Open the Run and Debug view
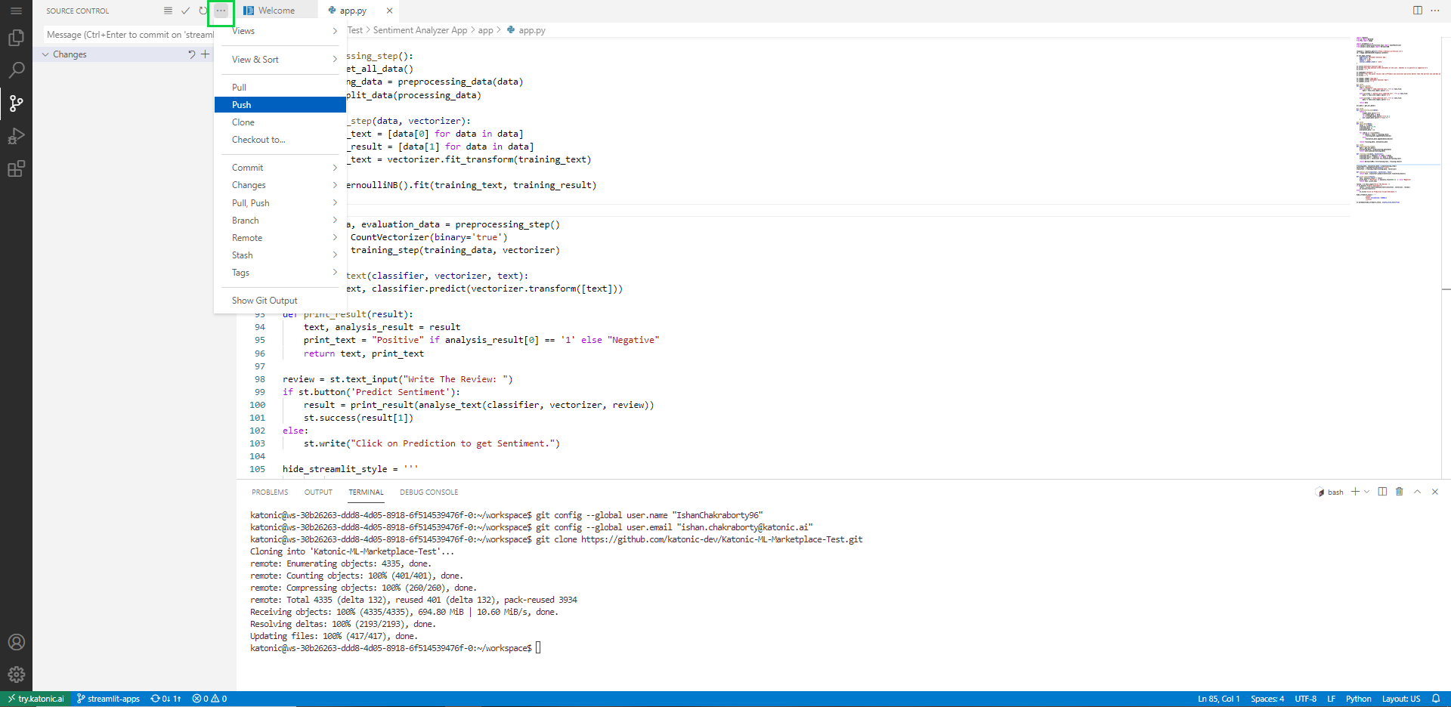 pos(16,136)
